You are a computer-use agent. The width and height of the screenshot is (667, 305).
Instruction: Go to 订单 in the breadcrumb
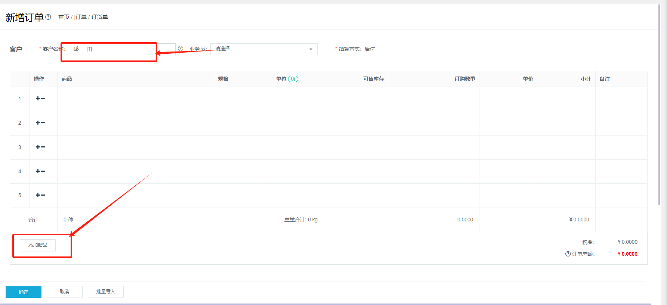pos(81,17)
